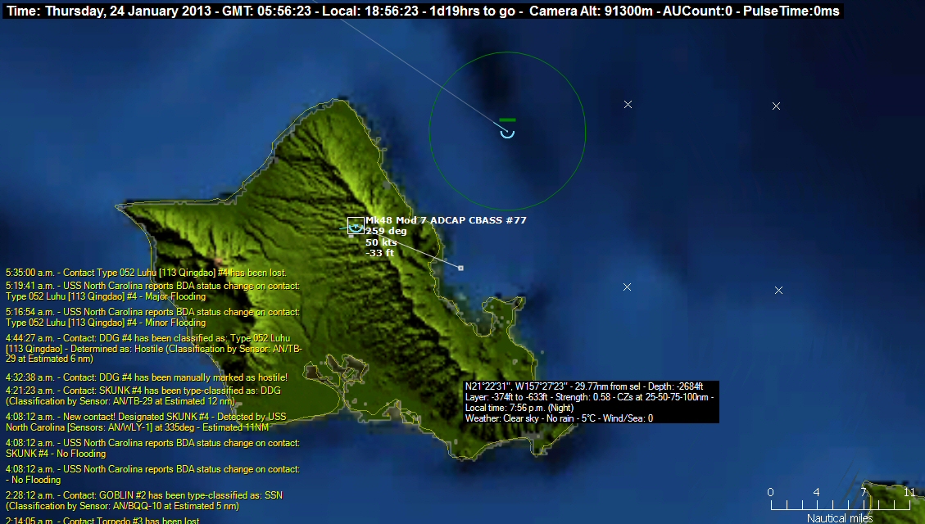Open the 5:16:54 a.m. Minor Flooding message
Screen dimensions: 925x524
pyautogui.click(x=152, y=317)
